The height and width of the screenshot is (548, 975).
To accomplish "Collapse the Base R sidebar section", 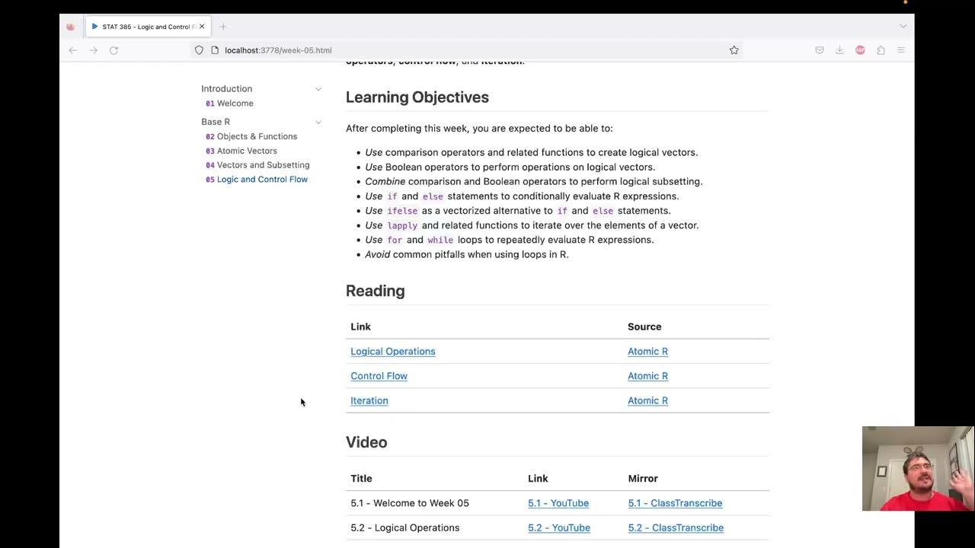I will 318,122.
